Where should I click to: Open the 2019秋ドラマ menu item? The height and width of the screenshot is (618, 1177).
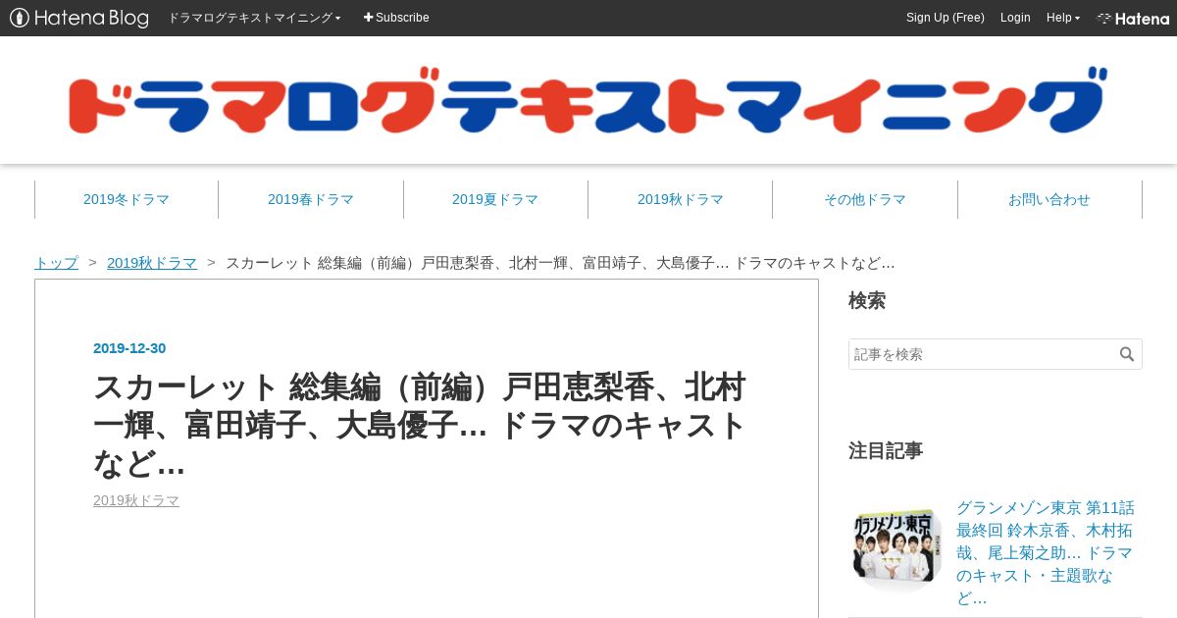[680, 199]
